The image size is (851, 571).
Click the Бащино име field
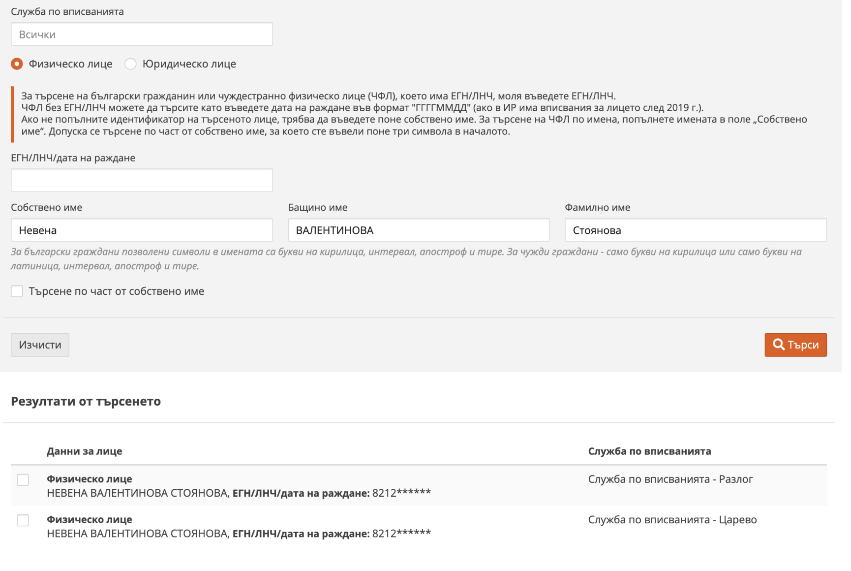click(419, 230)
